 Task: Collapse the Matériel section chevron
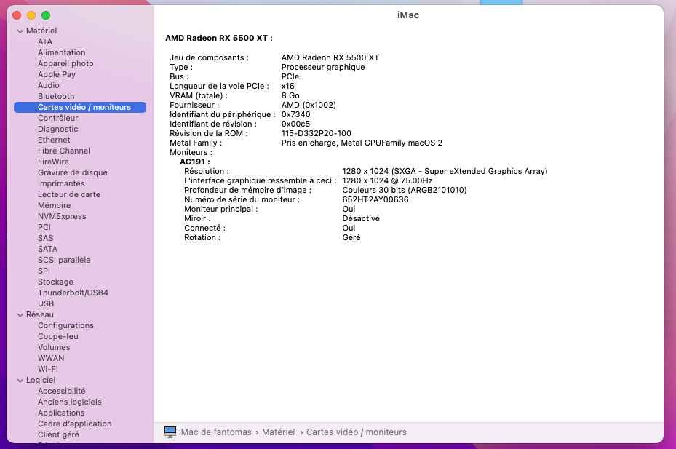click(x=20, y=31)
